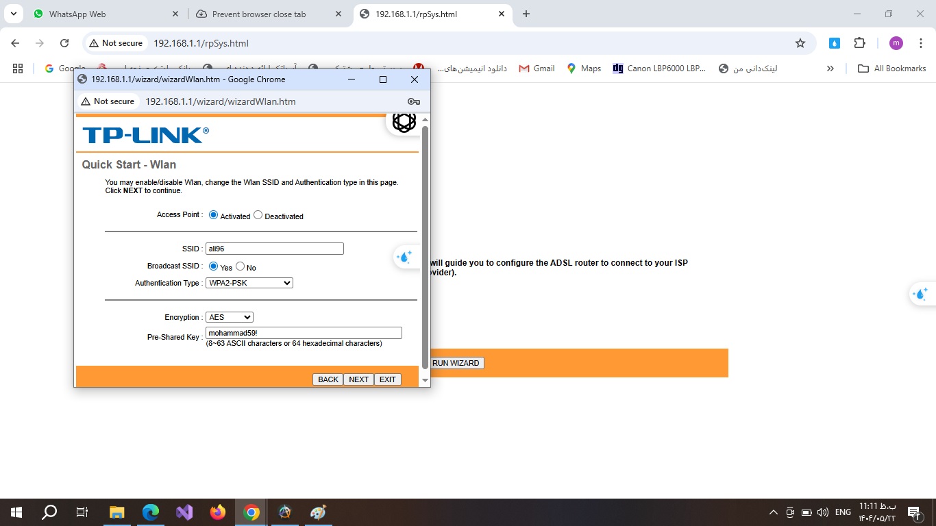
Task: Show hidden bookmarks with the chevron
Action: [830, 68]
